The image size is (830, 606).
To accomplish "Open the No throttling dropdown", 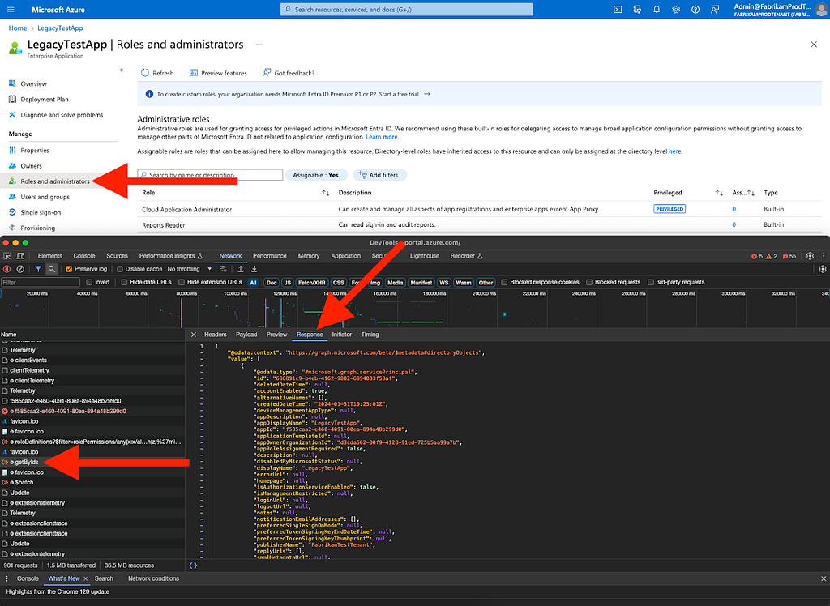I will pyautogui.click(x=189, y=269).
